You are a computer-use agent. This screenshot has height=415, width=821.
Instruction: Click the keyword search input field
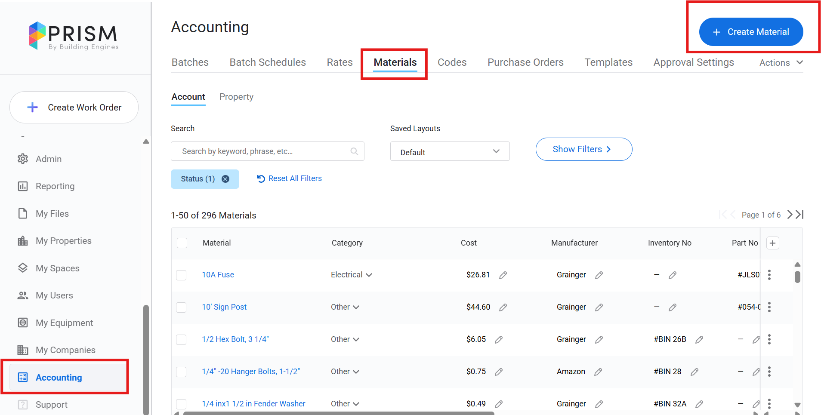pos(268,151)
